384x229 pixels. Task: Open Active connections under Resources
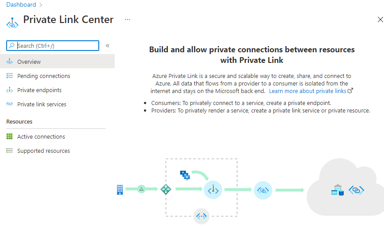click(41, 136)
